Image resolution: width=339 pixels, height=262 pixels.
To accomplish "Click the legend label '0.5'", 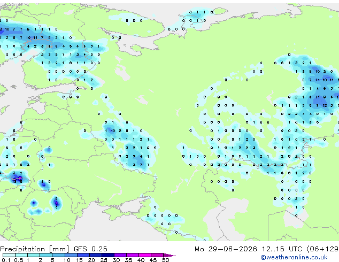I will pyautogui.click(x=19, y=260).
